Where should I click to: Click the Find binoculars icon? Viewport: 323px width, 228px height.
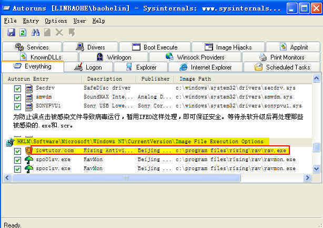pos(35,33)
